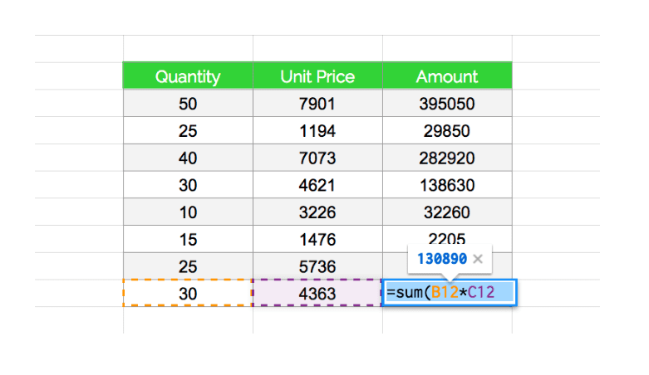Click amount cell 138630
Image resolution: width=649 pixels, height=375 pixels.
[x=447, y=185]
